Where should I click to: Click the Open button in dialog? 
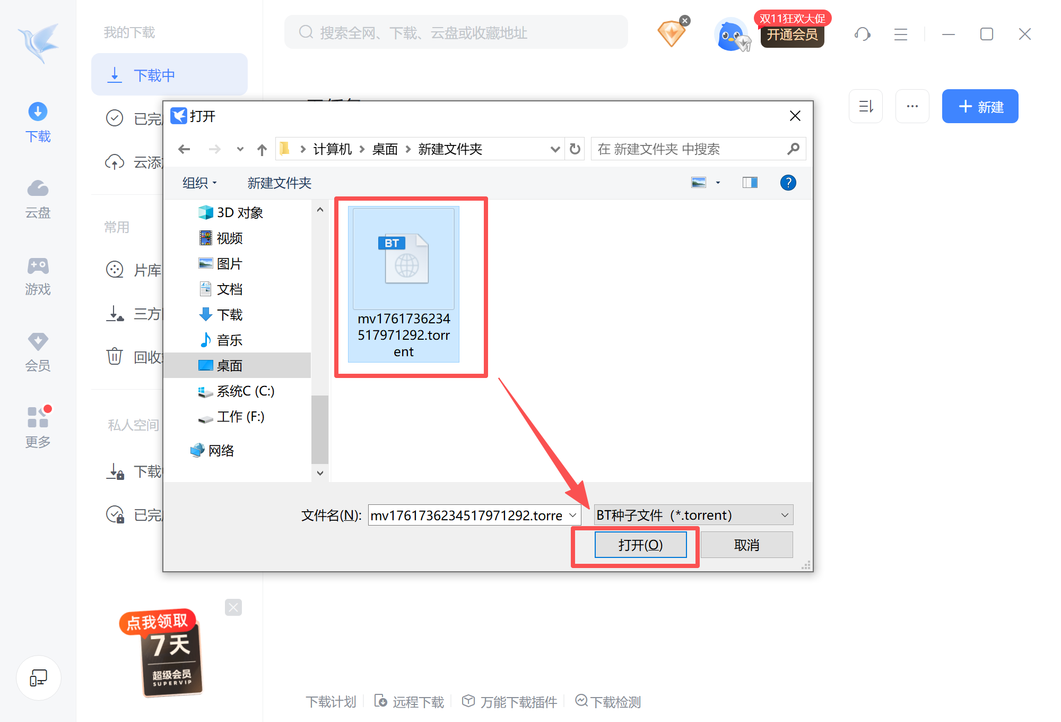[640, 545]
